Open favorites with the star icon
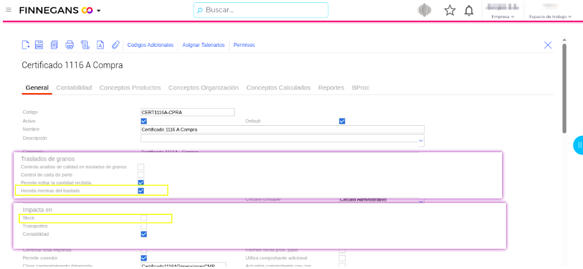583x269 pixels. (x=450, y=10)
